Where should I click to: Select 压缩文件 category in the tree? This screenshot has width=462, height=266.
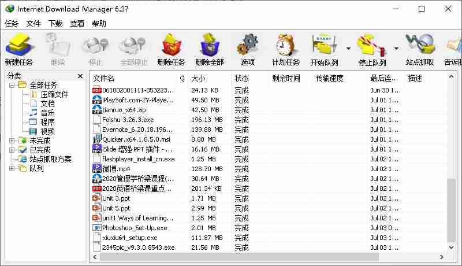(54, 94)
